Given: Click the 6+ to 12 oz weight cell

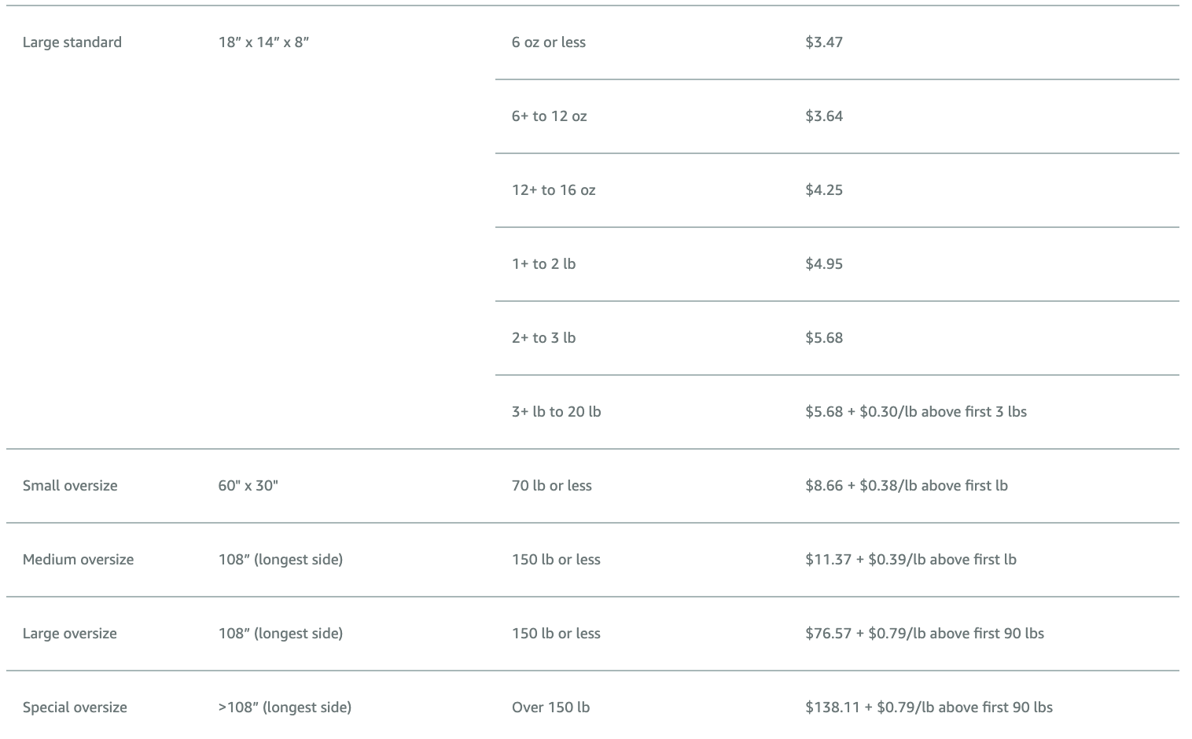Looking at the screenshot, I should tap(550, 116).
